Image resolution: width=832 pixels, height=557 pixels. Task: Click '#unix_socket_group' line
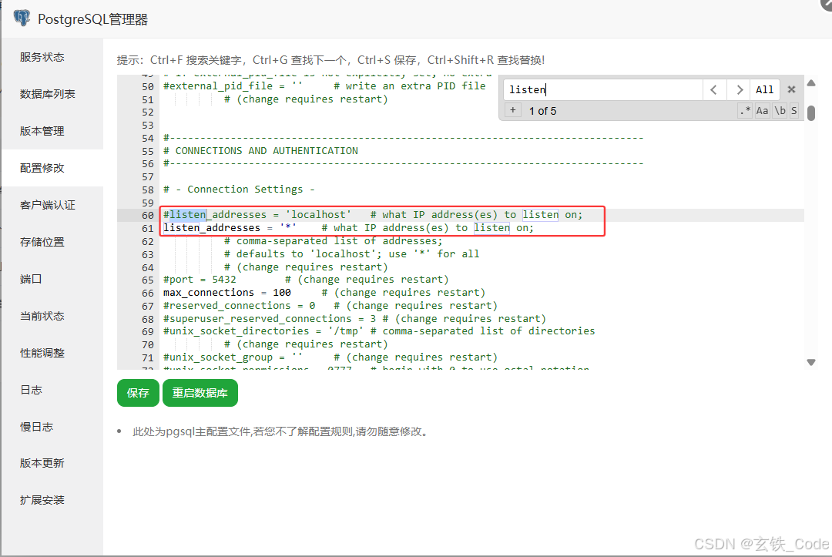(330, 357)
